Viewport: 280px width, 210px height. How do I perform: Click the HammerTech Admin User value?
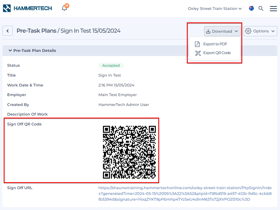tap(124, 105)
